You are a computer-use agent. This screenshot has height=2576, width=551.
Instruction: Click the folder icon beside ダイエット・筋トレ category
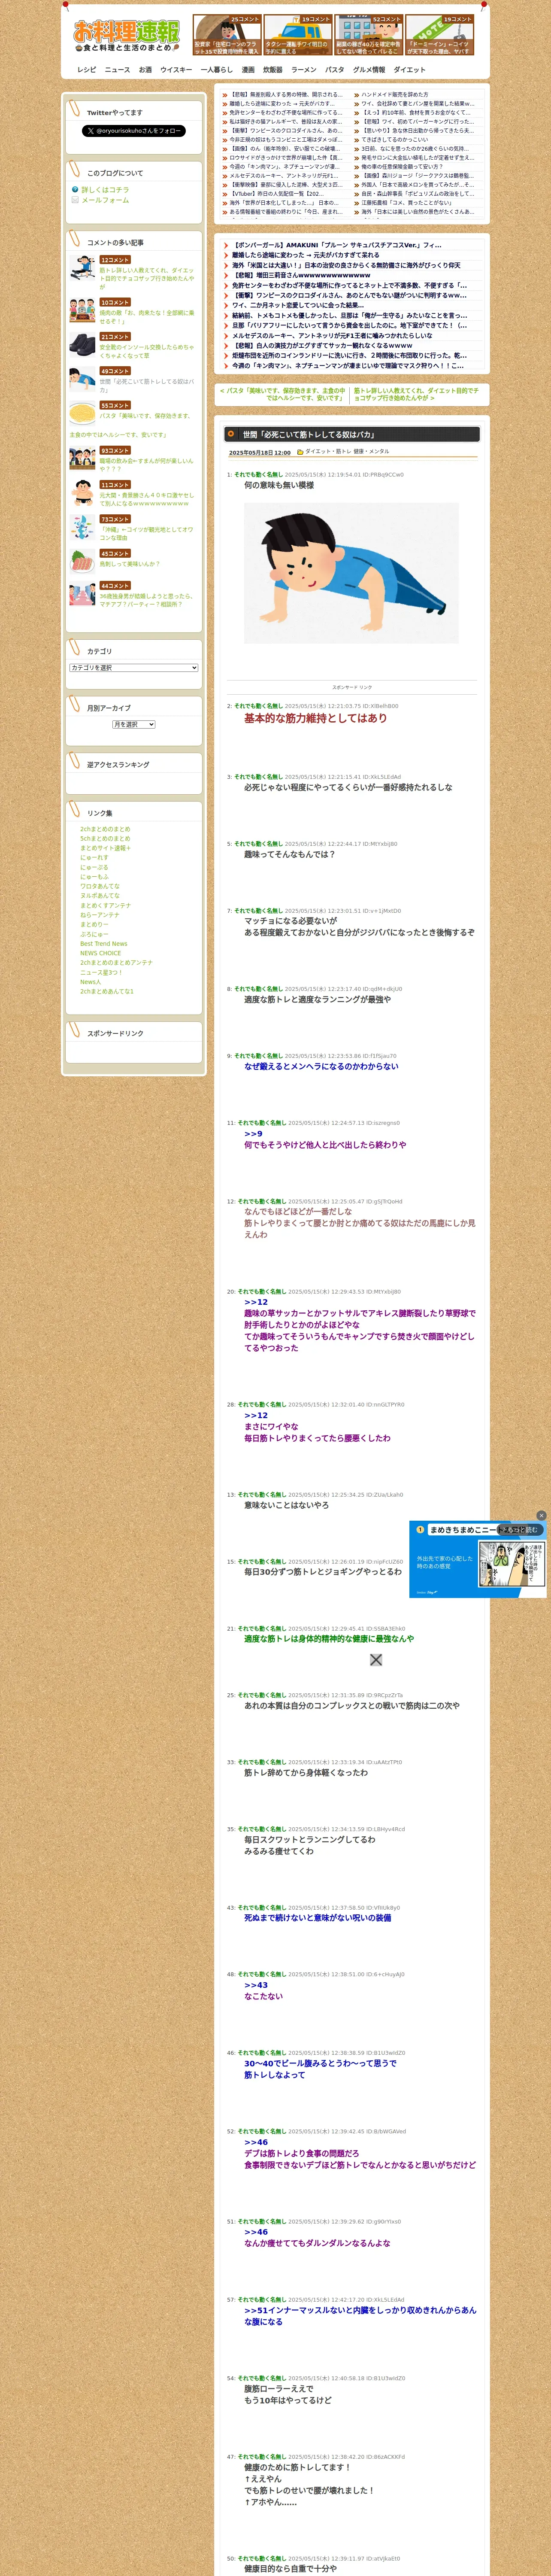tap(300, 452)
